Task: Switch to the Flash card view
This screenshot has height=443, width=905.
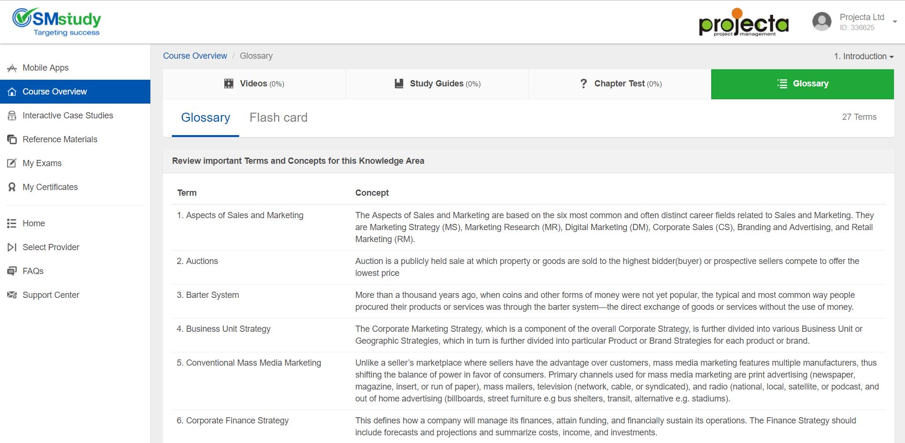Action: [x=278, y=118]
